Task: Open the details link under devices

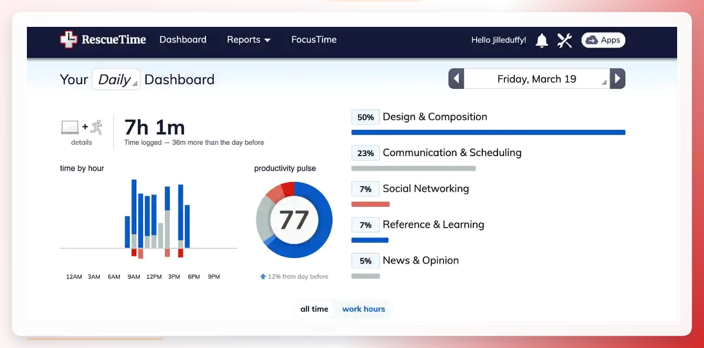Action: pos(82,143)
